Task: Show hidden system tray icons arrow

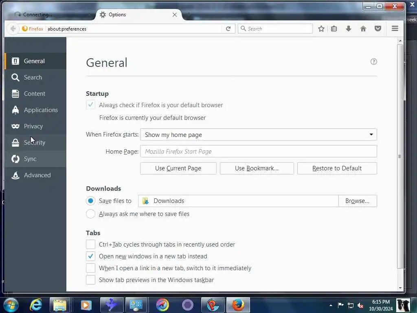Action: [x=331, y=305]
